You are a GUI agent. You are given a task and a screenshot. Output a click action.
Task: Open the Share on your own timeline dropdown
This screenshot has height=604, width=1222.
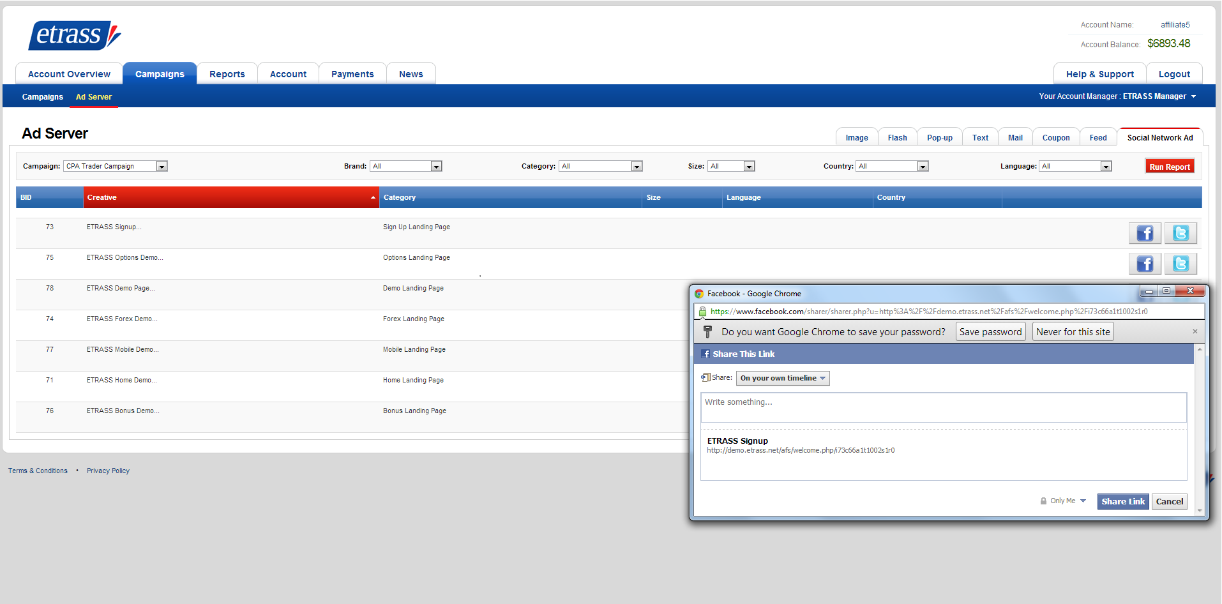click(782, 378)
